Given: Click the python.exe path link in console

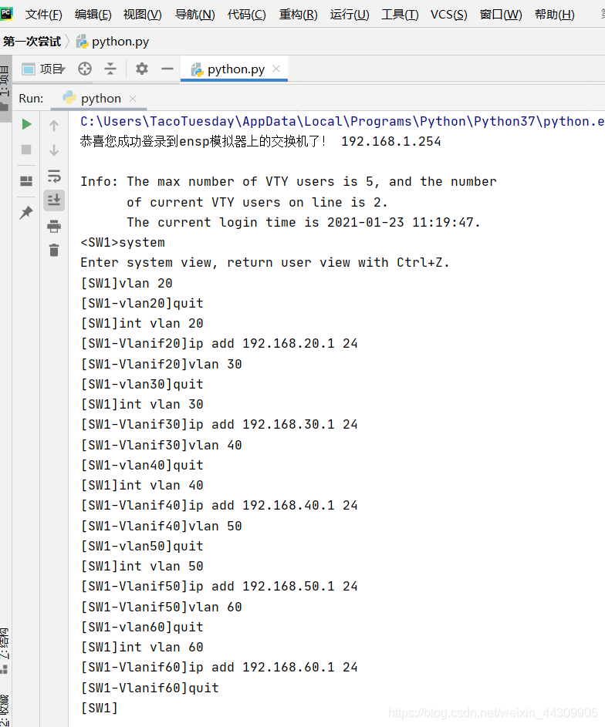Looking at the screenshot, I should (x=343, y=122).
